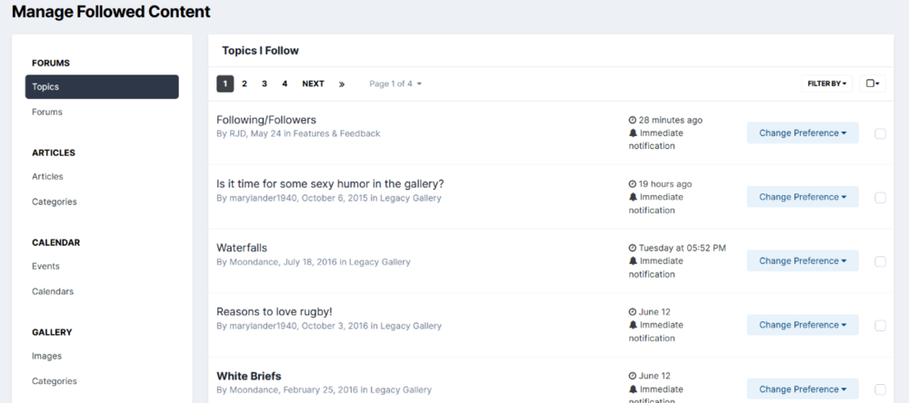
Task: Open Calendar Events in the sidebar
Action: pyautogui.click(x=45, y=266)
